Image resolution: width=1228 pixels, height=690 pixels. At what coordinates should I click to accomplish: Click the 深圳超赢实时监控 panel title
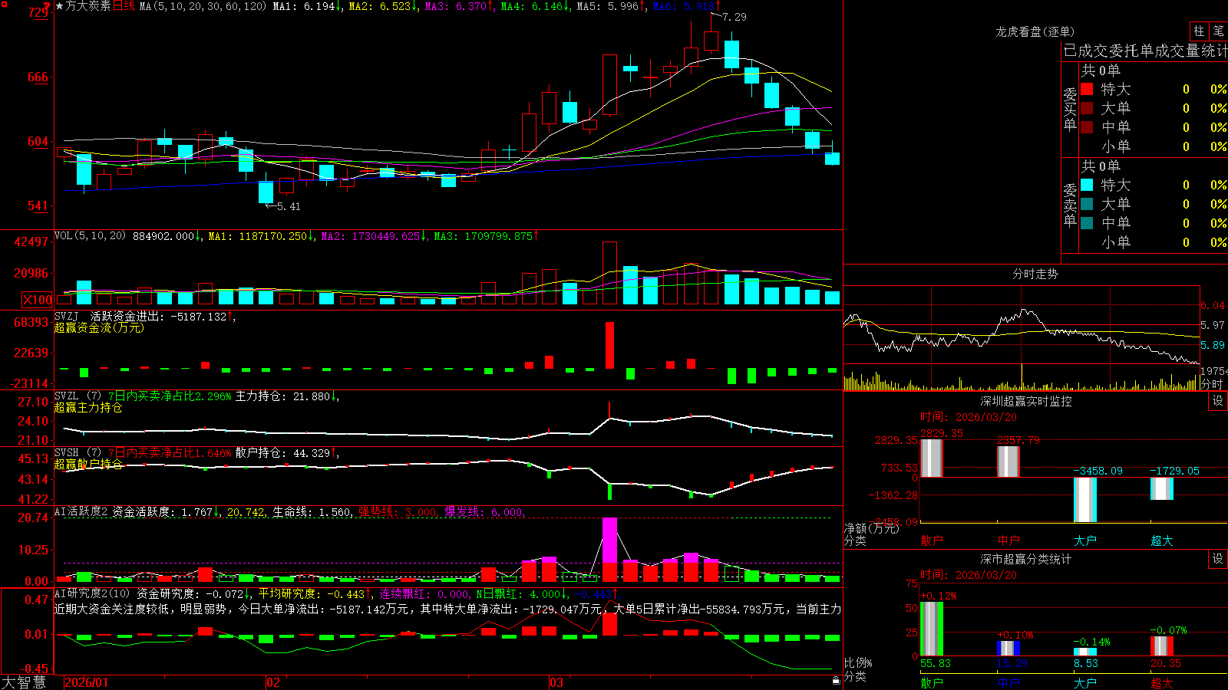click(1026, 401)
